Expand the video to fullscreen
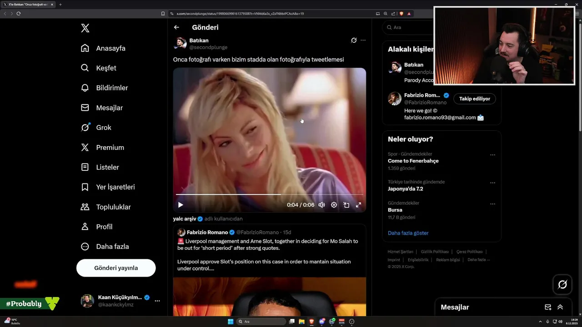 coord(358,205)
